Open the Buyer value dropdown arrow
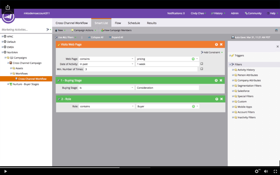The image size is (280, 175). tap(197, 106)
